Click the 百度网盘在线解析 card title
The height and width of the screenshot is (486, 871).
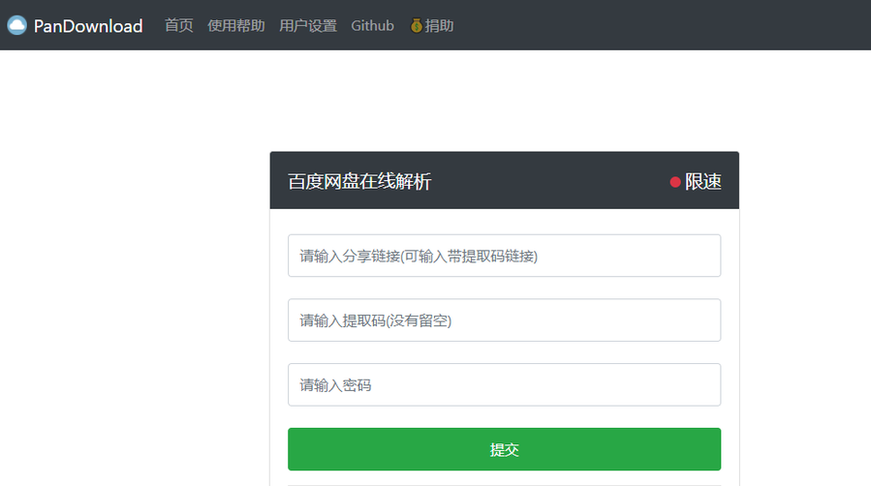click(359, 181)
